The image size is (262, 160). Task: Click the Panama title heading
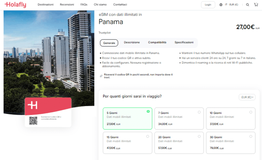(x=111, y=22)
